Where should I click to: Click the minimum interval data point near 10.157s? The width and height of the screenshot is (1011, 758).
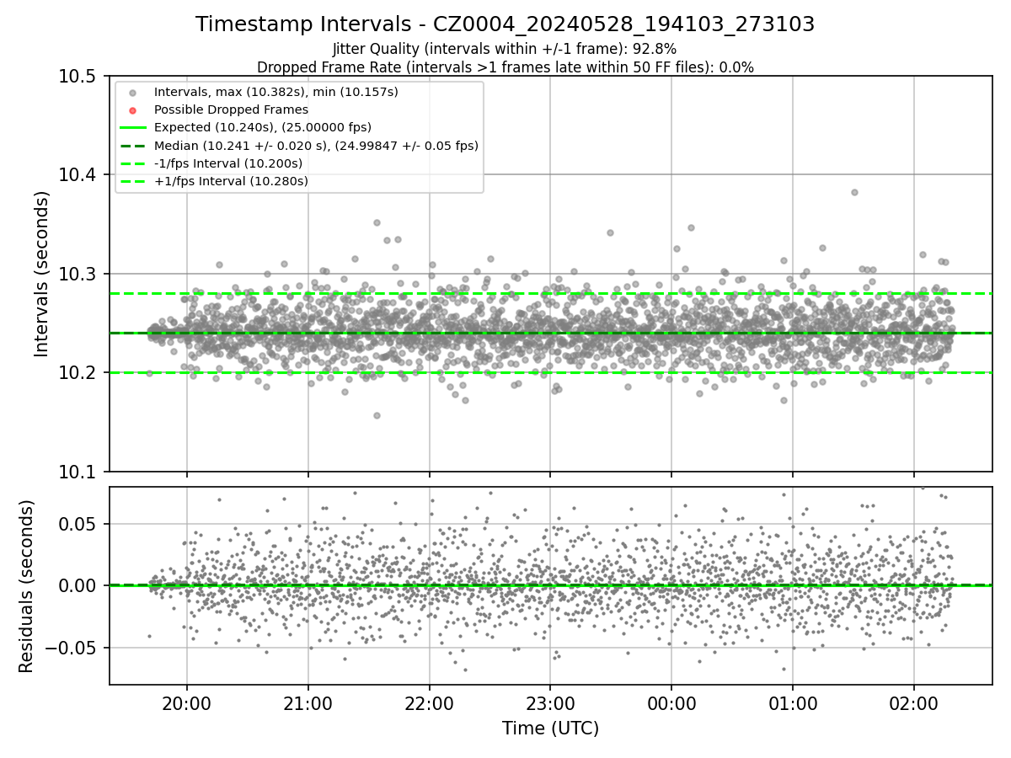[x=377, y=415]
